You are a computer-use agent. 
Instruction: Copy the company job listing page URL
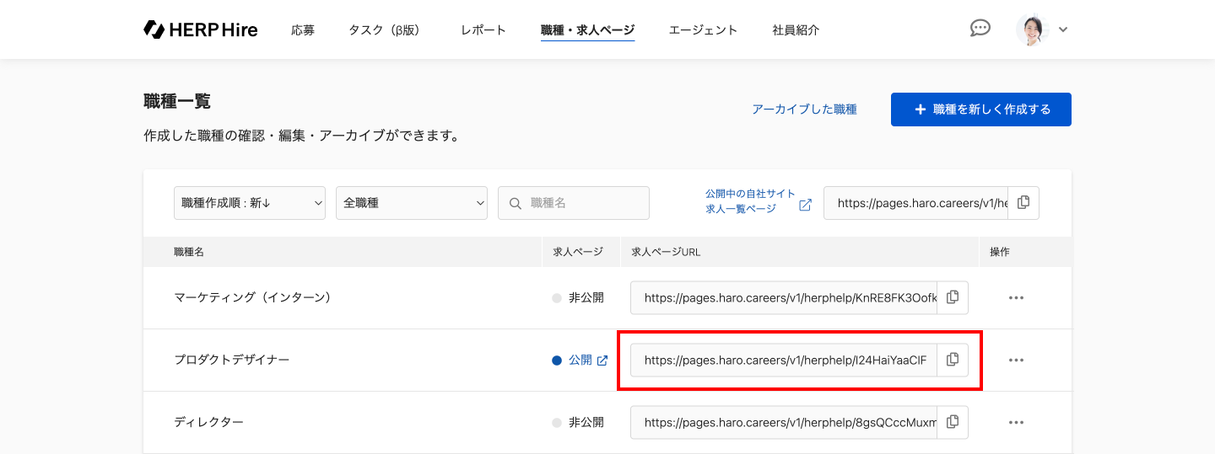pos(1023,203)
